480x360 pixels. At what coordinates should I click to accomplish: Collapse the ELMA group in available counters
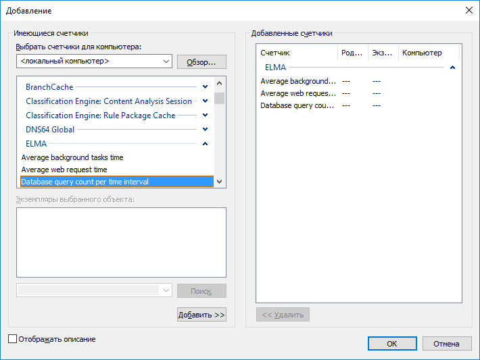point(205,144)
